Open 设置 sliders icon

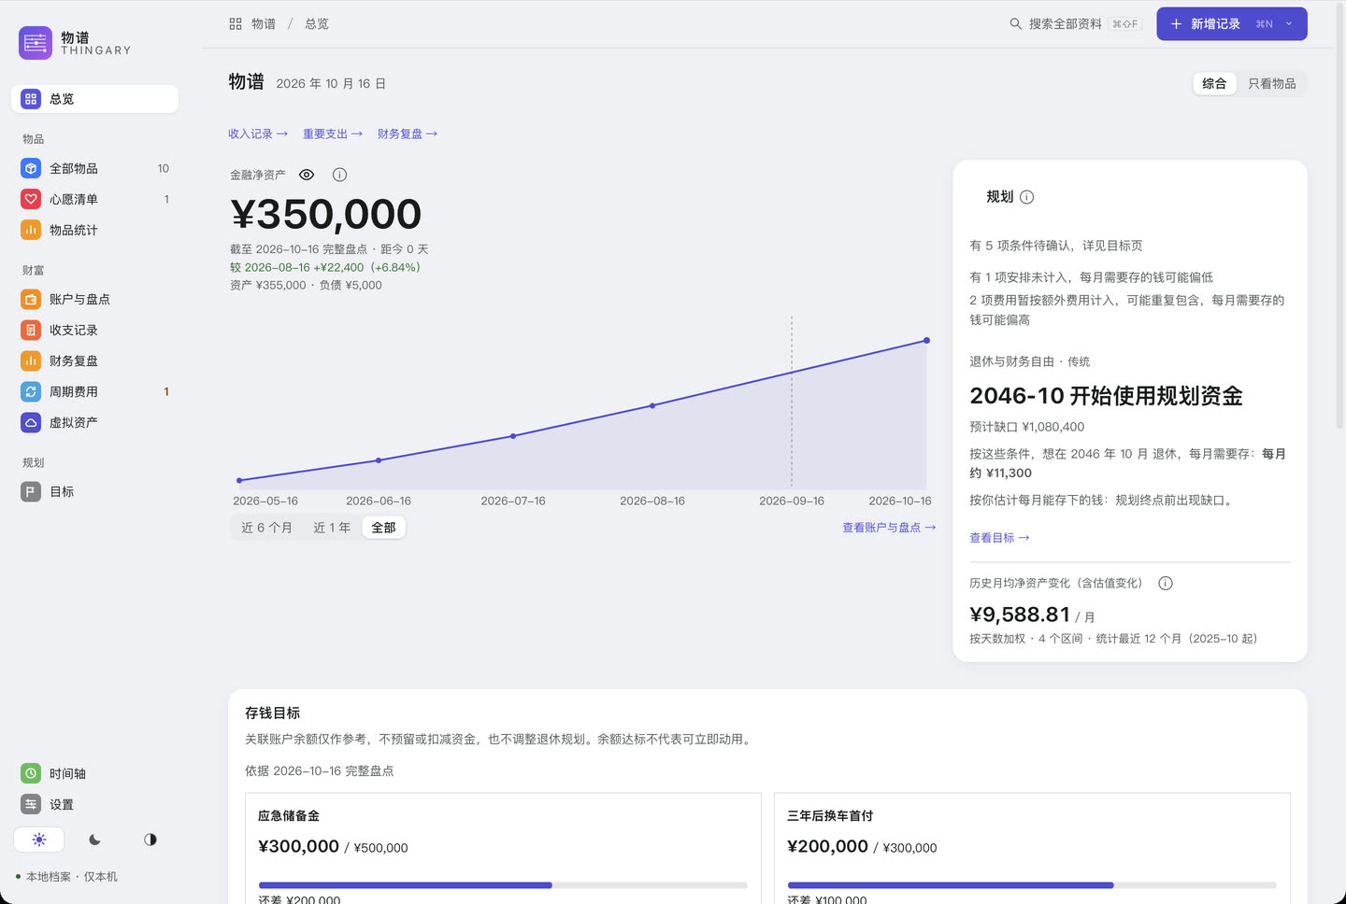click(x=31, y=805)
